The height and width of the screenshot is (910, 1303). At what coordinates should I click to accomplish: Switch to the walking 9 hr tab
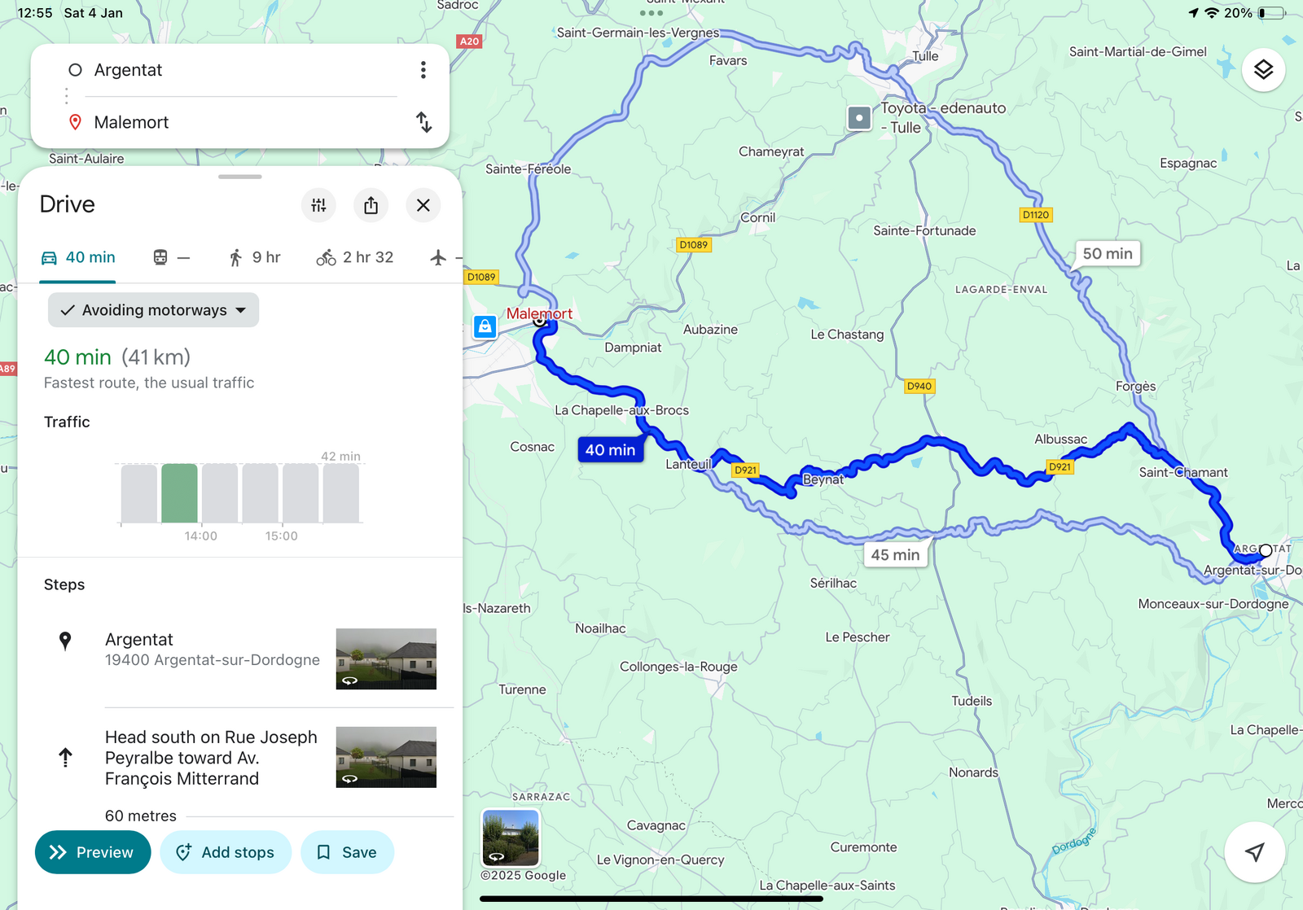point(254,257)
